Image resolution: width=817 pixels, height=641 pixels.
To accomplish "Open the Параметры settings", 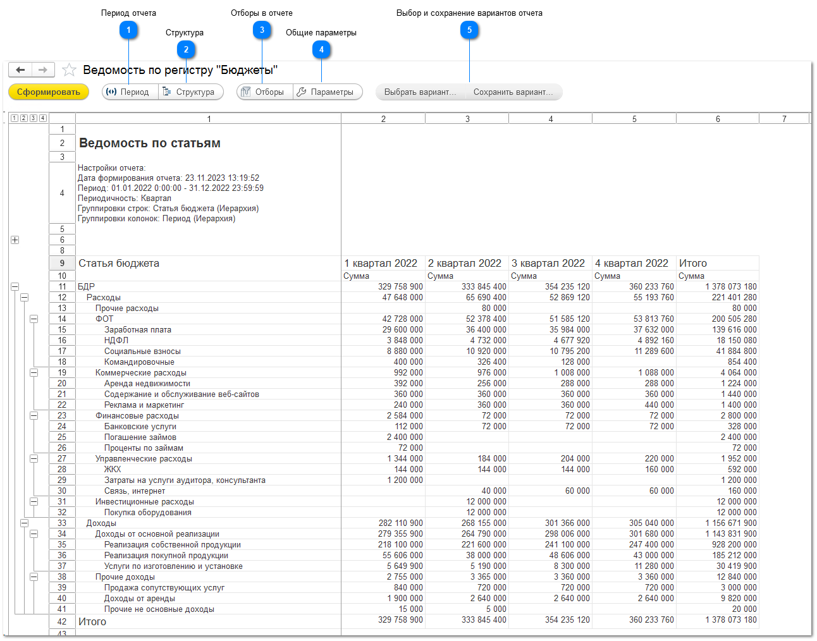I will [328, 92].
